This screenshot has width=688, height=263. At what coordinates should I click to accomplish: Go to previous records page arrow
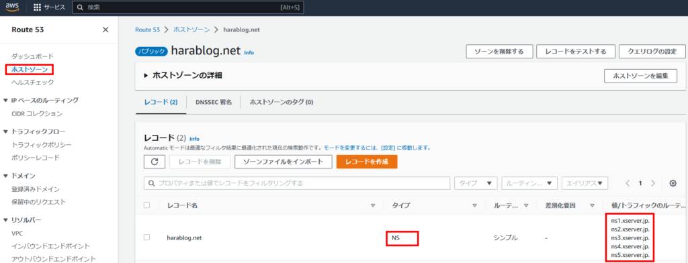pos(628,183)
